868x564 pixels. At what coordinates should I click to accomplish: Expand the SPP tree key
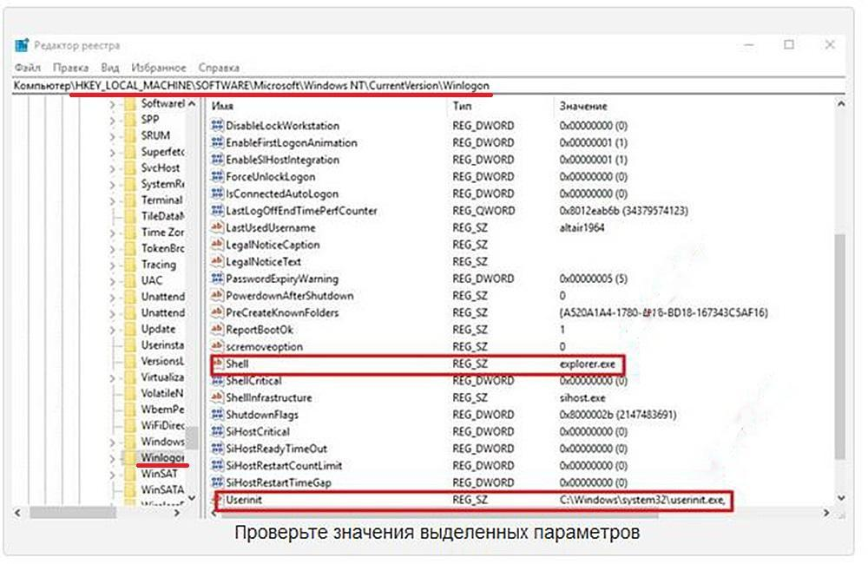(112, 120)
